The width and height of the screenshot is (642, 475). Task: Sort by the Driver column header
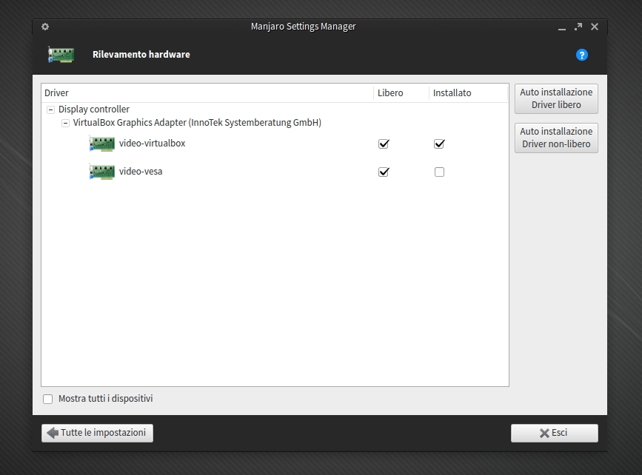(x=207, y=93)
